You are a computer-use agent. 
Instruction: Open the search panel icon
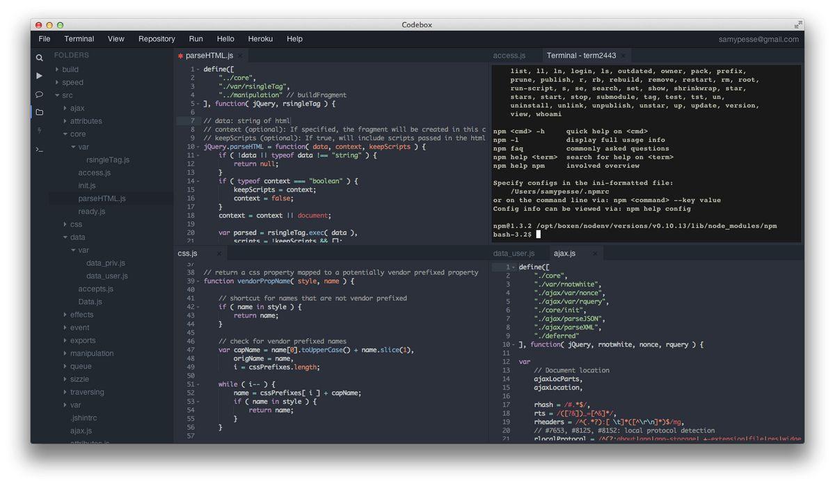click(40, 57)
